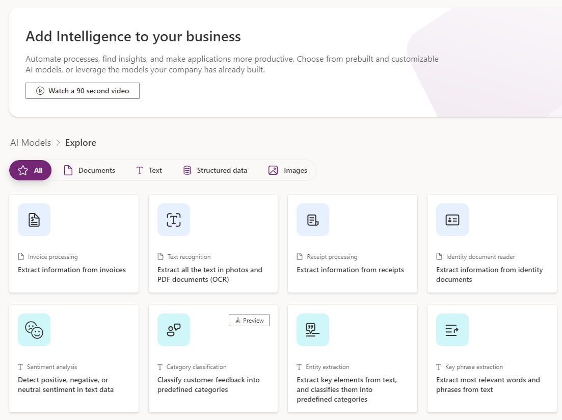Click small T icon next to Category classification
The image size is (562, 420).
pyautogui.click(x=160, y=367)
